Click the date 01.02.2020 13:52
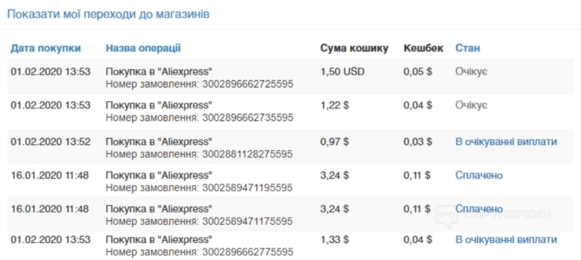This screenshot has width=581, height=260. coord(51,142)
